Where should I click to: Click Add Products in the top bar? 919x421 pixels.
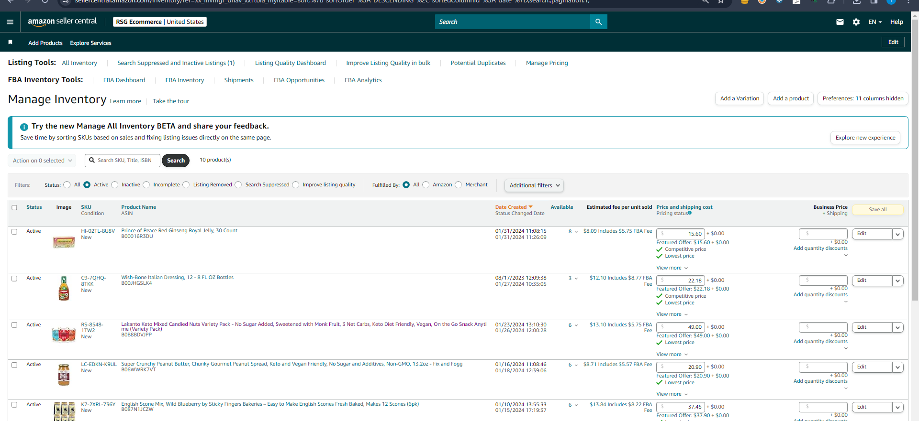pos(45,43)
